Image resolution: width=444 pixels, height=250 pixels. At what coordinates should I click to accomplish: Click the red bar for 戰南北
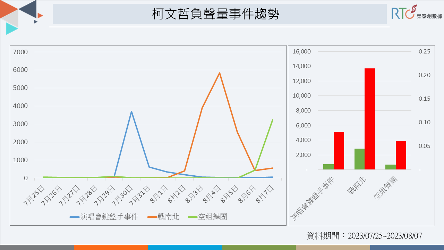(370, 119)
